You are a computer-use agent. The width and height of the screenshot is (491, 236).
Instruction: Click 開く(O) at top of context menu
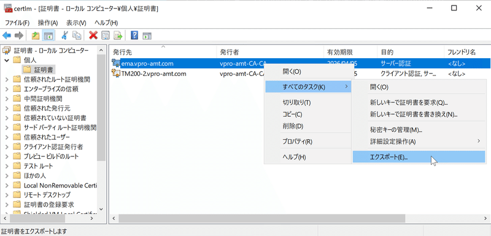click(309, 72)
